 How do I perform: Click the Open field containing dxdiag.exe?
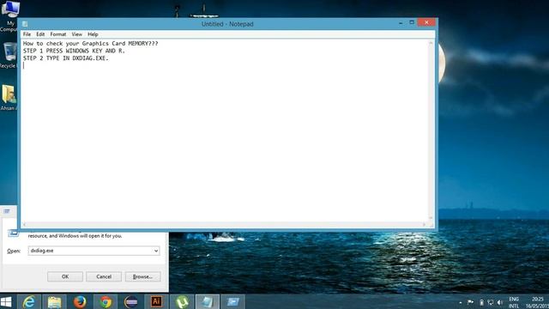94,251
